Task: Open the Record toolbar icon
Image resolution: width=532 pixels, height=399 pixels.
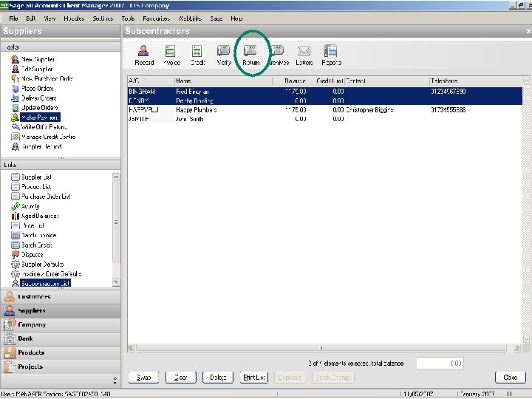Action: coord(144,55)
